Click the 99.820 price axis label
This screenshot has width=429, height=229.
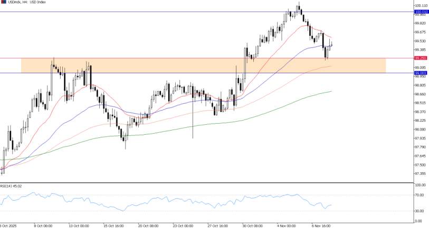pos(421,24)
